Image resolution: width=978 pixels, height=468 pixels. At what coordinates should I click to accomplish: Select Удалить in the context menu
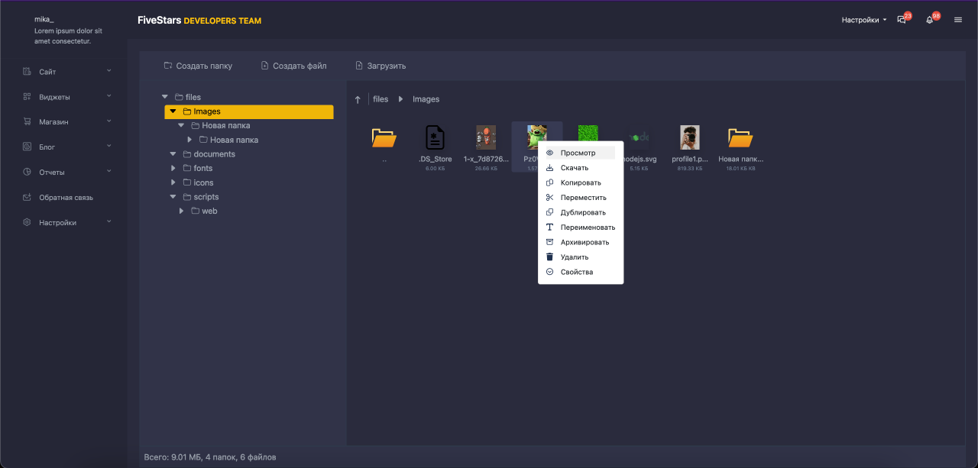tap(575, 257)
